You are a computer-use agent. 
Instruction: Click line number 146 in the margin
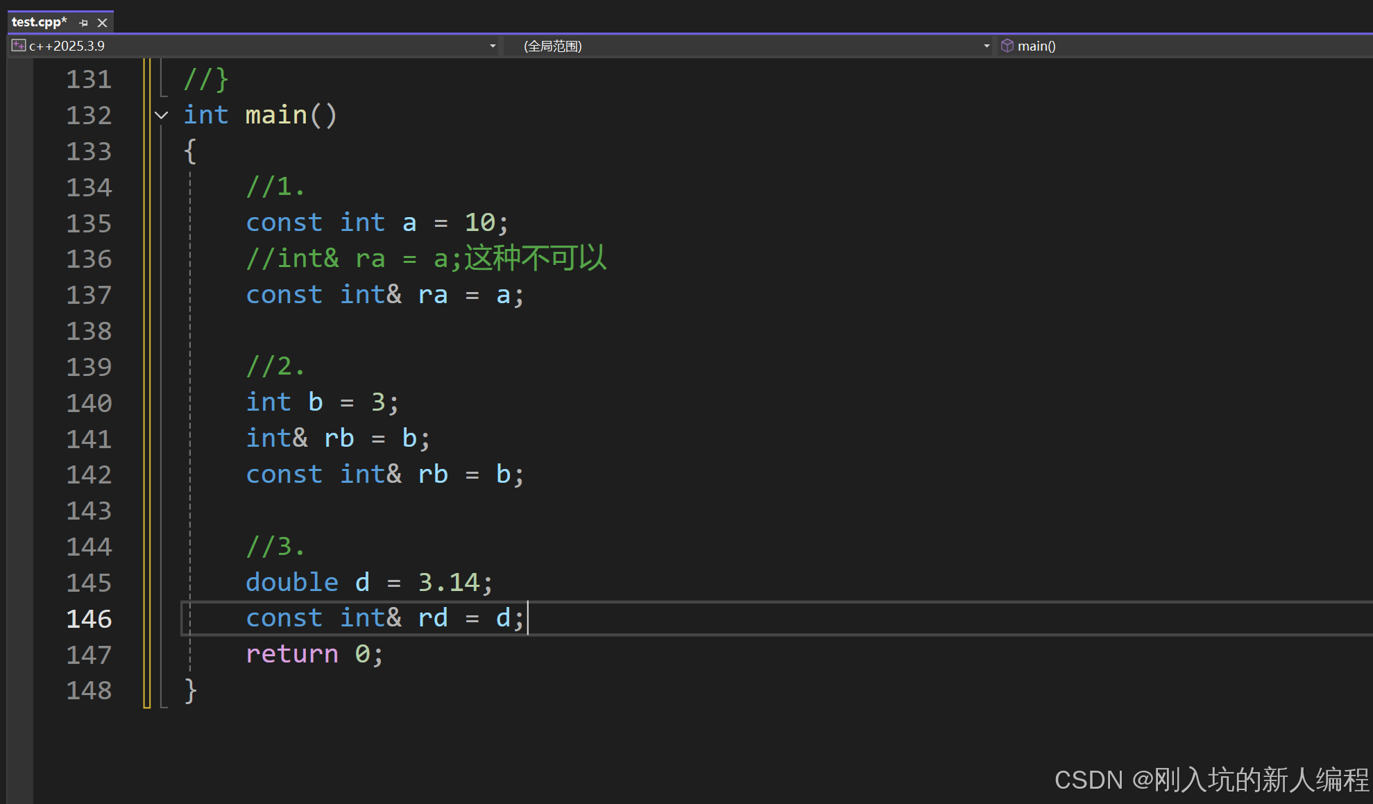[89, 618]
